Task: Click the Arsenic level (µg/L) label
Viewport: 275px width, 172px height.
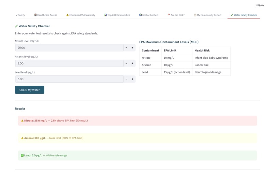Action: click(x=27, y=57)
